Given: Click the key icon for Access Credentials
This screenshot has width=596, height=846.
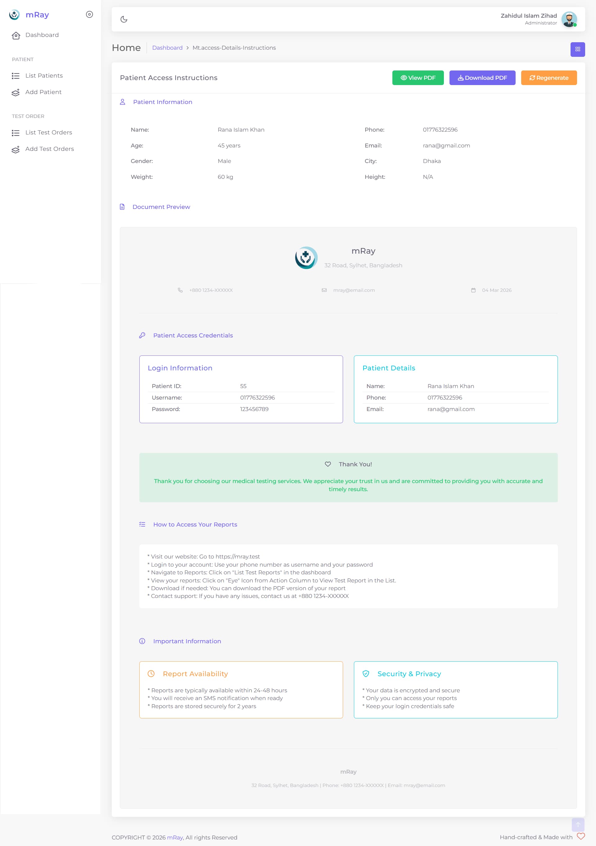Looking at the screenshot, I should coord(142,335).
